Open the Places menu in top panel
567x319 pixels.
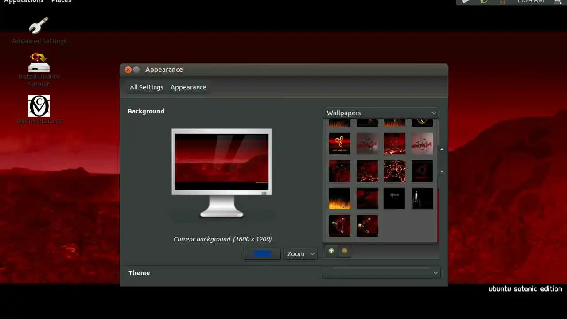coord(61,1)
